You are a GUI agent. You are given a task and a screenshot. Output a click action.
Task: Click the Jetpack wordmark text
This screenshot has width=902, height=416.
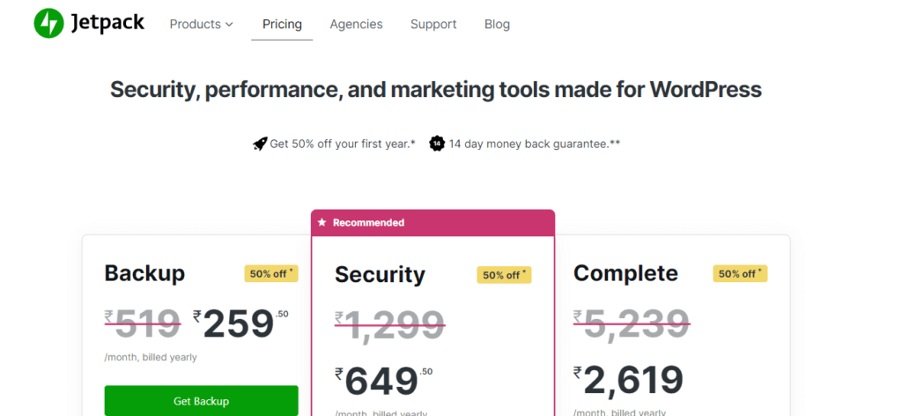107,24
